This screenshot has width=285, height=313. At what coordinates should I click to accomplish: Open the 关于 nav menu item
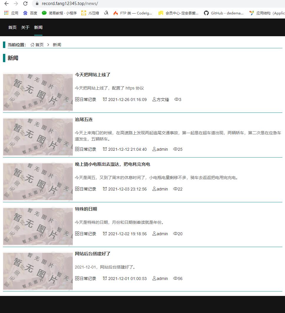point(25,27)
